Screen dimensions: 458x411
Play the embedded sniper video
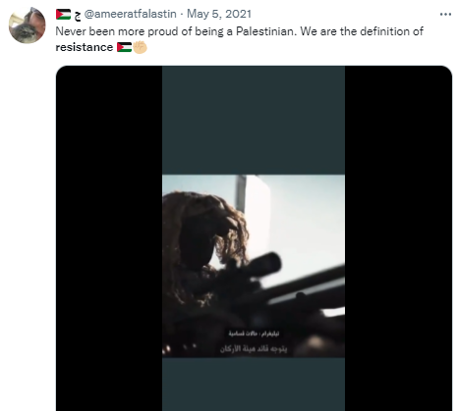click(x=254, y=238)
